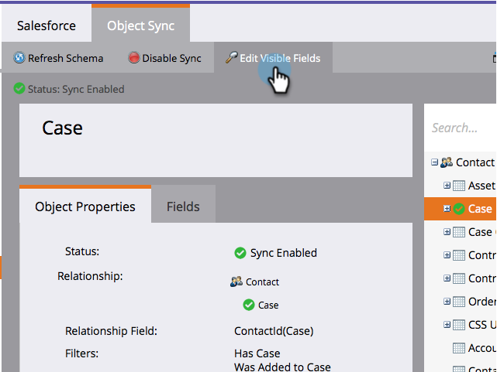Click the Contact people icon in tree

(x=446, y=162)
